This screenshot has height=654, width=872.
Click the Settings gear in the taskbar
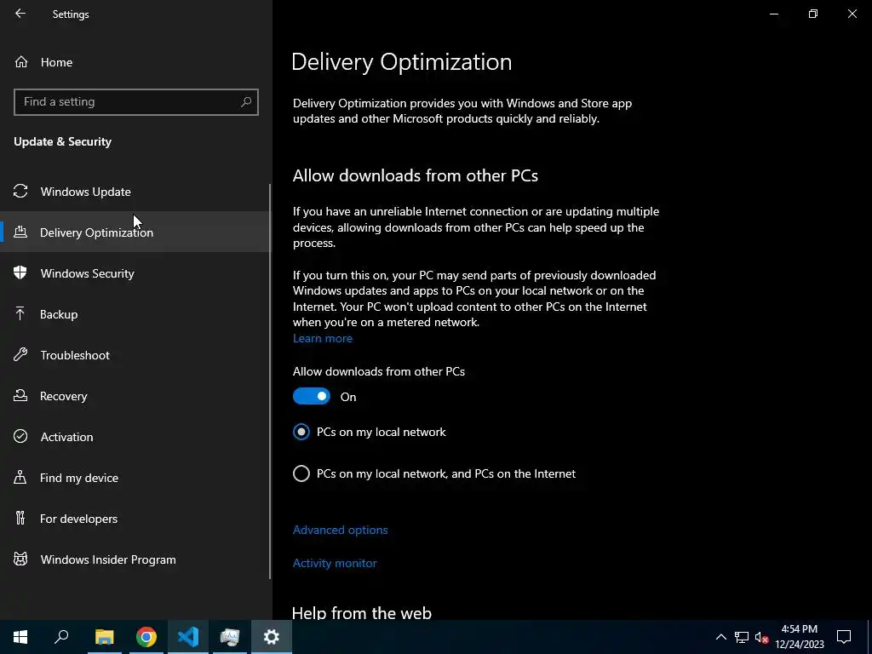[x=272, y=637]
